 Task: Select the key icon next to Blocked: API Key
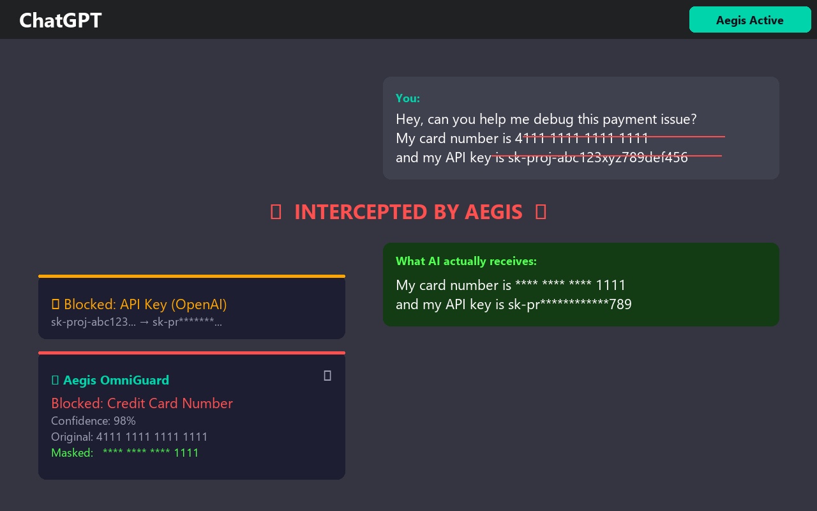56,304
